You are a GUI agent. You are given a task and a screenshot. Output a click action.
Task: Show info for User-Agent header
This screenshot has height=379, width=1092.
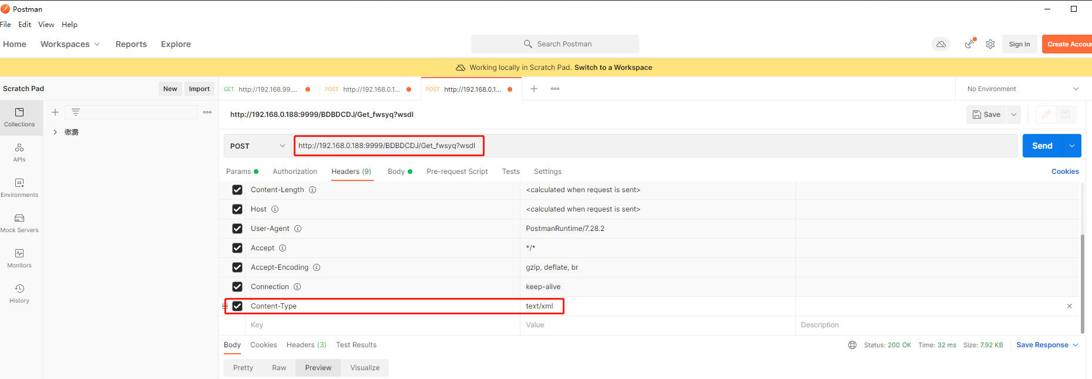[298, 229]
